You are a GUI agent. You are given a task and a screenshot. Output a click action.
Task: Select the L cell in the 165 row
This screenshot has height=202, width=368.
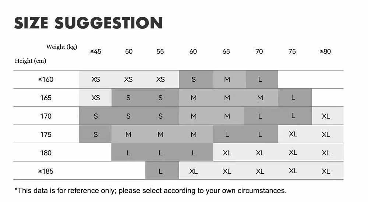(x=293, y=97)
